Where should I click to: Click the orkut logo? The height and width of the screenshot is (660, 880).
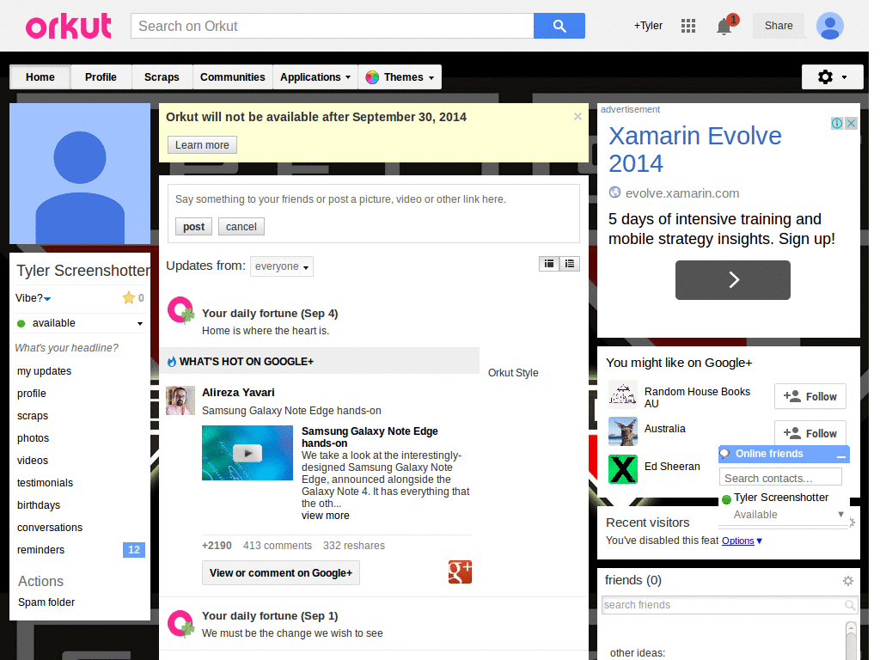(69, 26)
